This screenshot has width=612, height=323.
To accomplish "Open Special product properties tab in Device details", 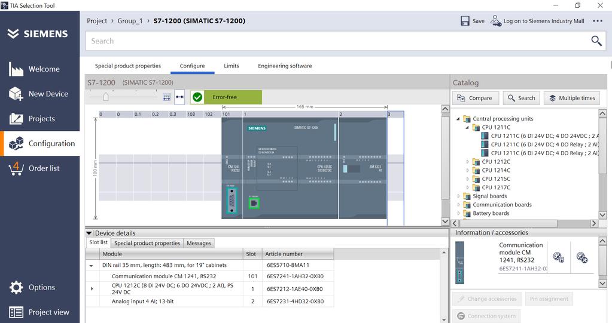I will [147, 243].
